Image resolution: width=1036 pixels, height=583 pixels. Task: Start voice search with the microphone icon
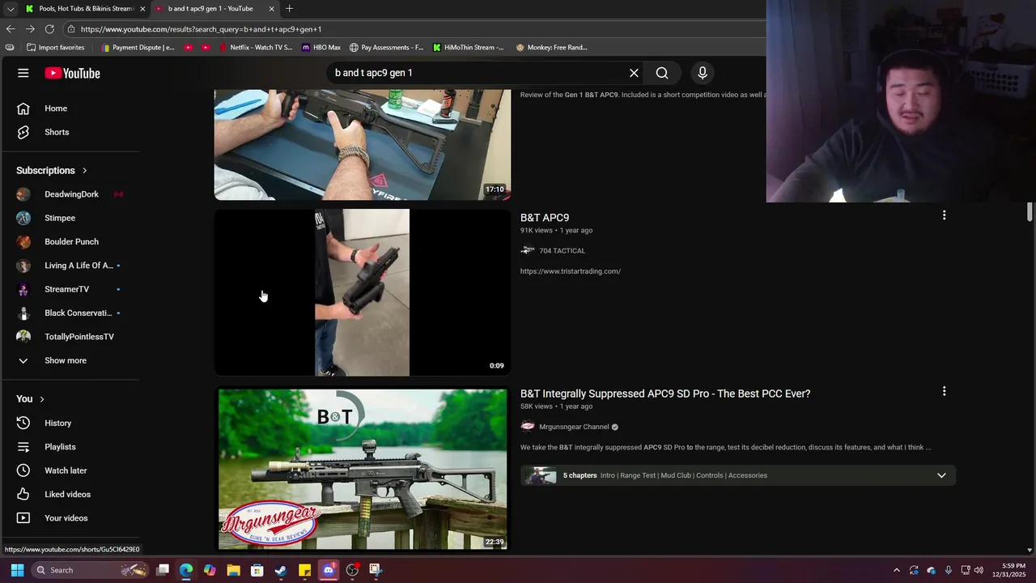703,73
